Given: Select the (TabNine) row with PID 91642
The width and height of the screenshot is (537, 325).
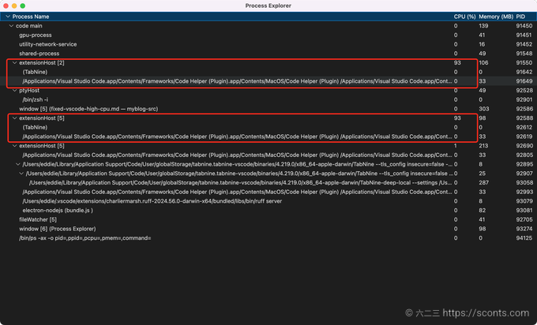Looking at the screenshot, I should [x=268, y=72].
